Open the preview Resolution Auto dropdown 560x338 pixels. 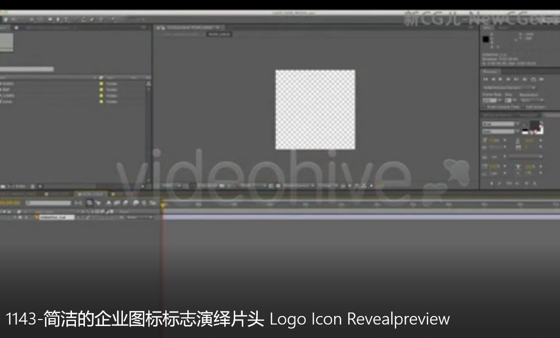(x=532, y=100)
